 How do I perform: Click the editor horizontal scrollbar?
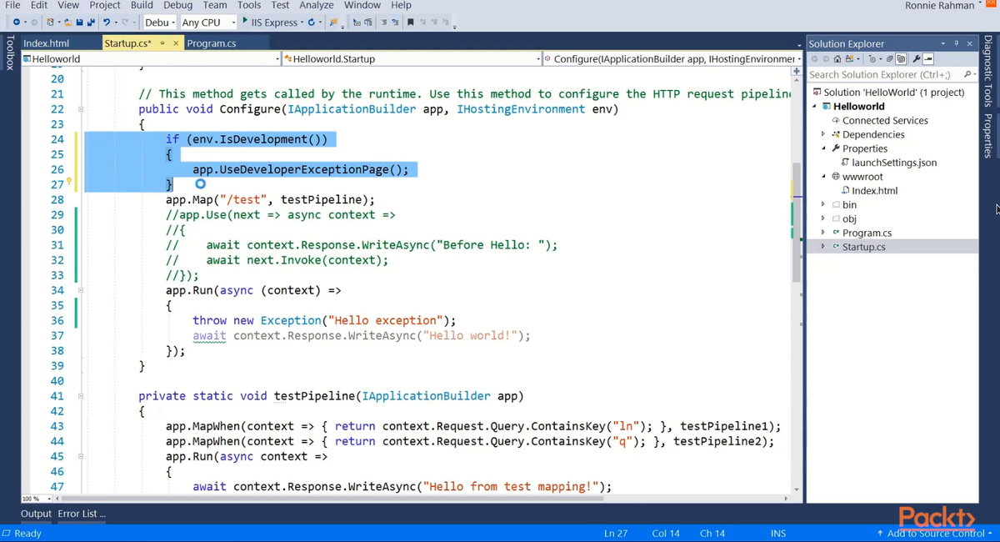click(333, 499)
